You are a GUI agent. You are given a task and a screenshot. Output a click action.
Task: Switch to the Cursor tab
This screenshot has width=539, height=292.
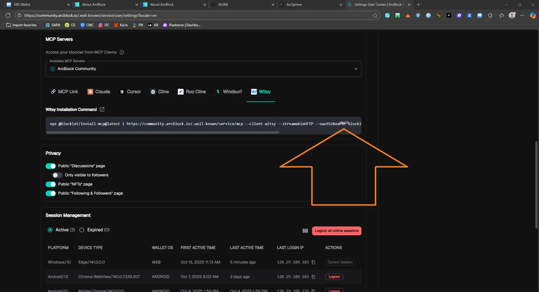pos(130,92)
